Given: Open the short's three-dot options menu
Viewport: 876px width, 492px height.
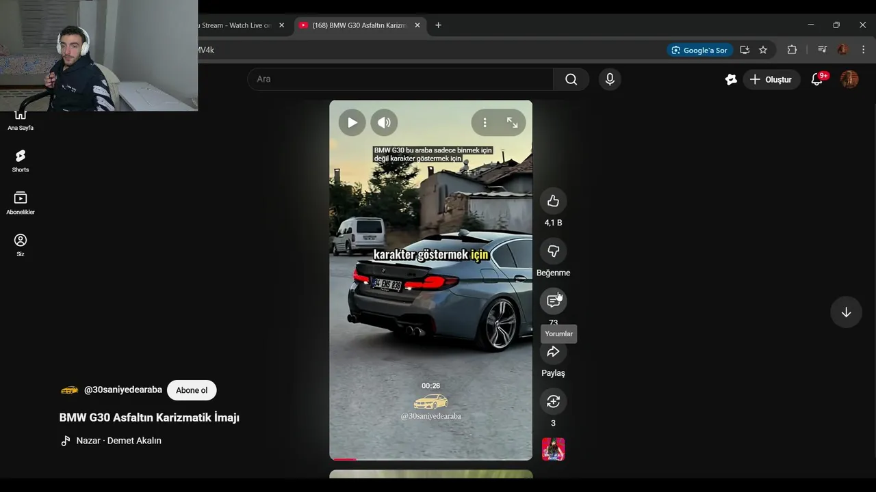Looking at the screenshot, I should pos(485,122).
